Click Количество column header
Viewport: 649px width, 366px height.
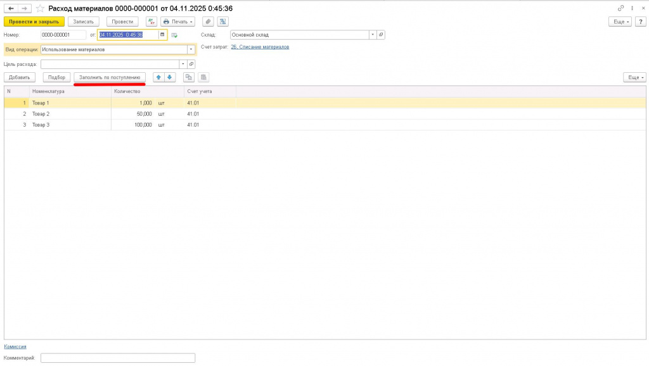[x=147, y=91]
